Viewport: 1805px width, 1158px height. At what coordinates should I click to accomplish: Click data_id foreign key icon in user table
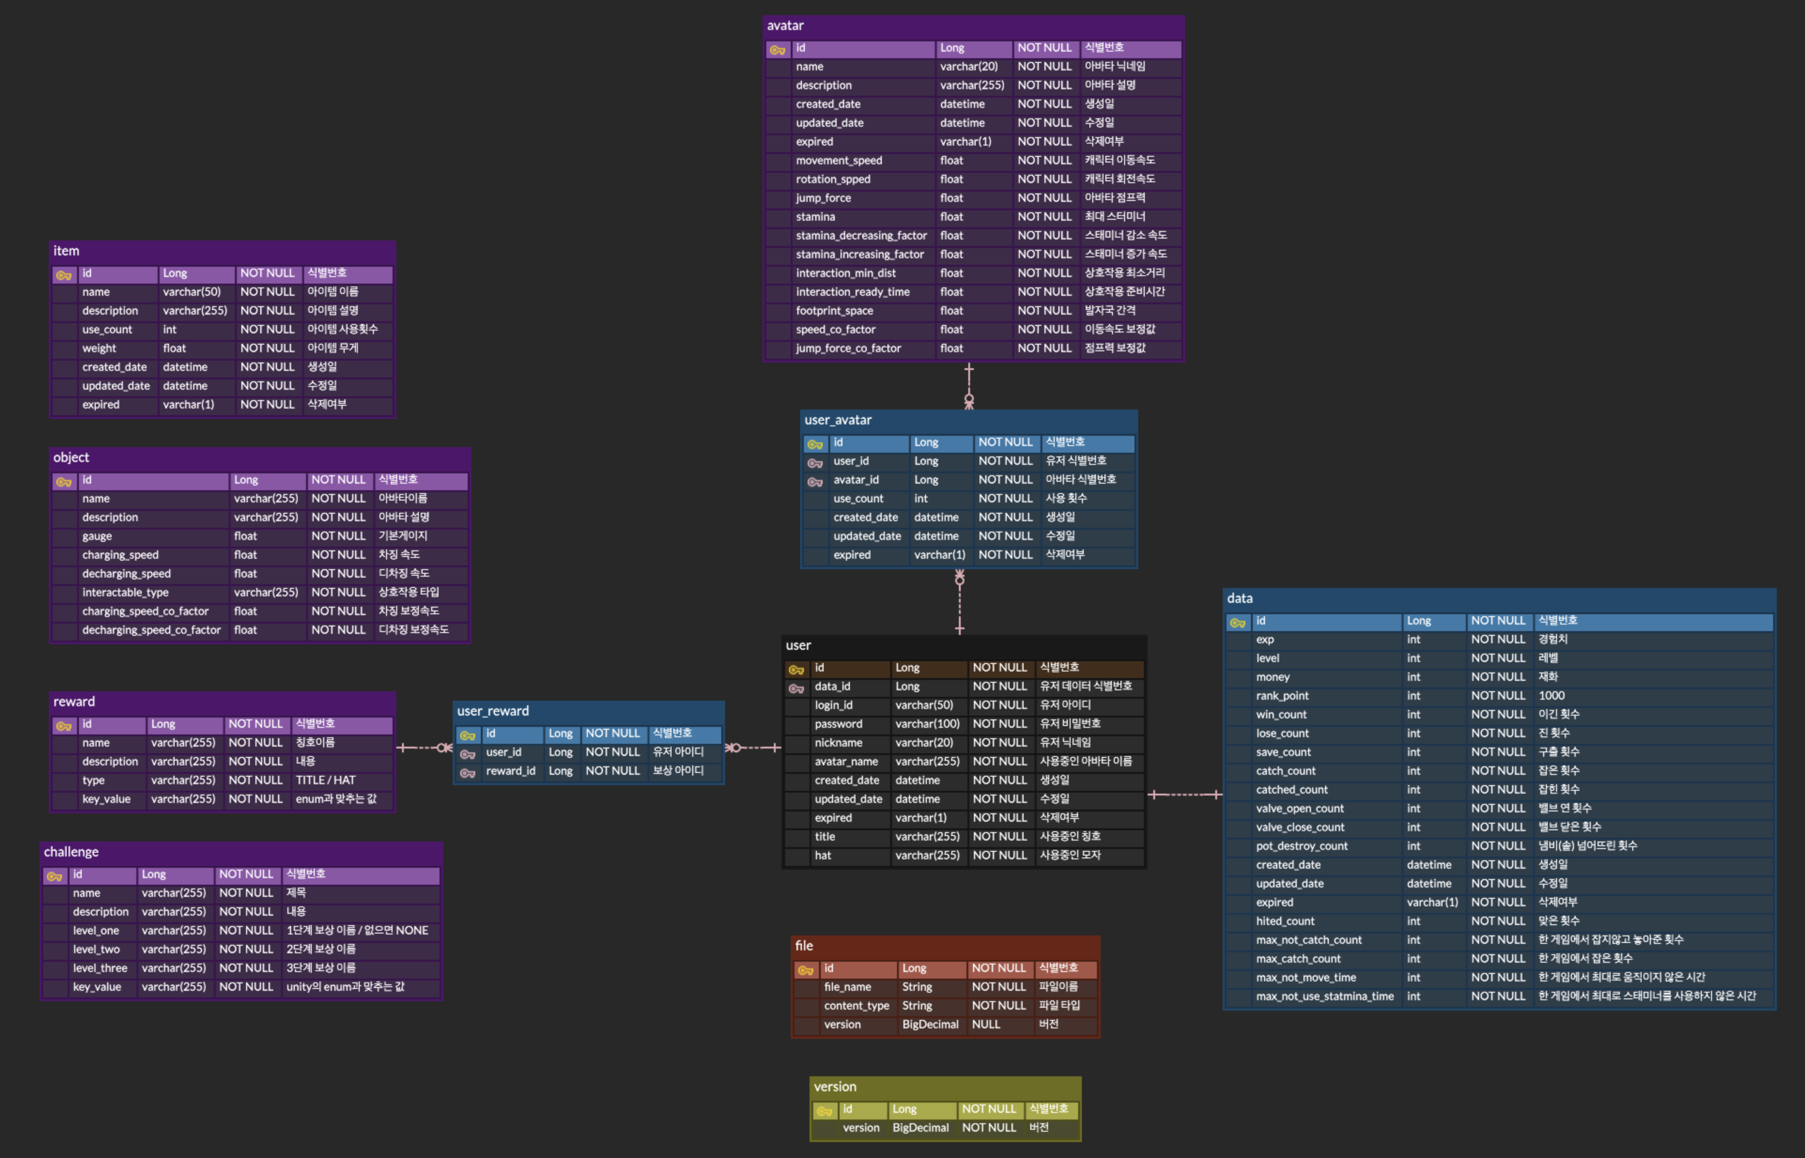point(796,688)
